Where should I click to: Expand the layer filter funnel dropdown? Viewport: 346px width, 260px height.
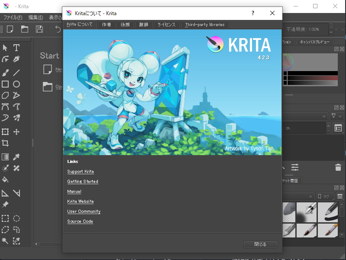336,116
